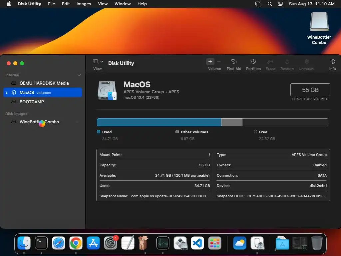Screen dimensions: 341x256
Task: Click the gray Other Volumes bar segment
Action: pyautogui.click(x=232, y=122)
